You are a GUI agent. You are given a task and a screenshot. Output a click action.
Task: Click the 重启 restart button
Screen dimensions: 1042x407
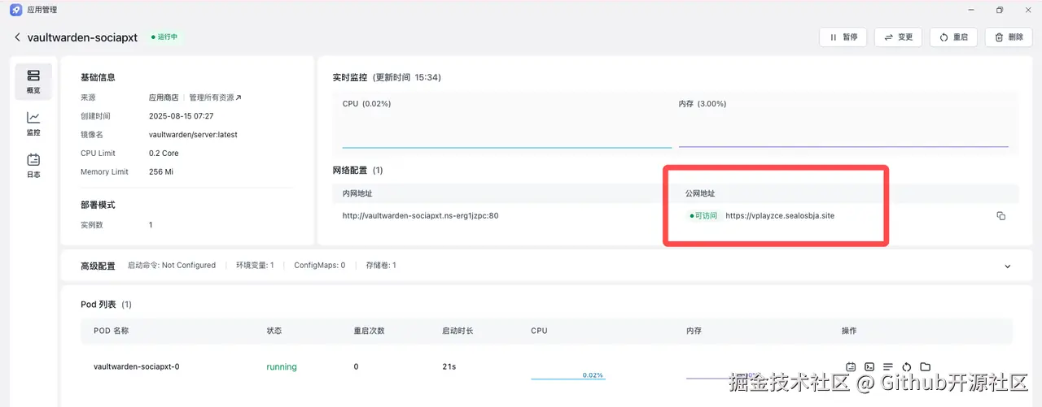(x=953, y=37)
